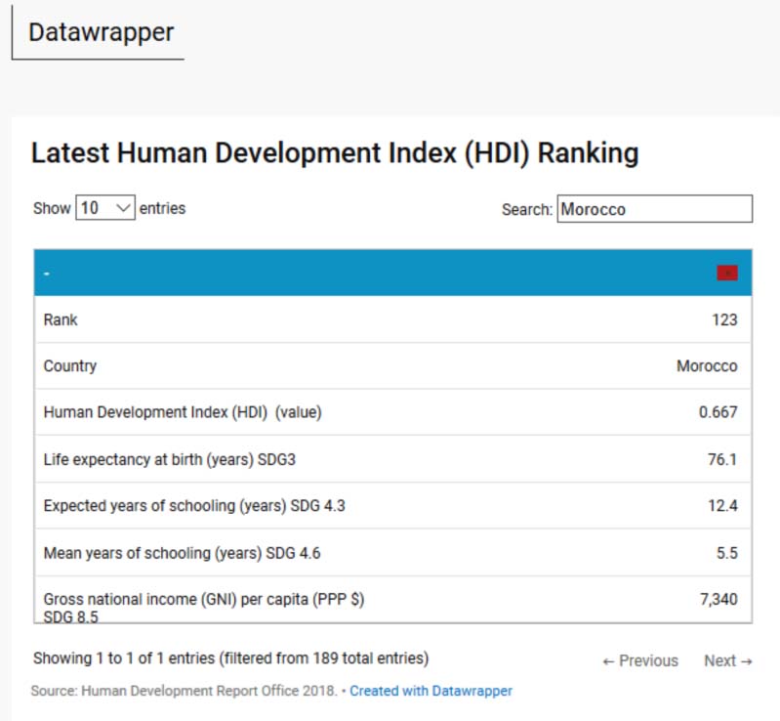The height and width of the screenshot is (721, 780).
Task: Click the Datawrapper tab at top
Action: [x=101, y=32]
